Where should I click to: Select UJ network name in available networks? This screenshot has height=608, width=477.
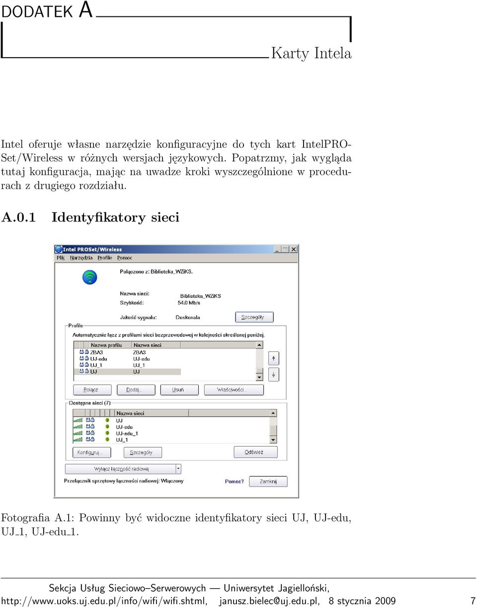pyautogui.click(x=119, y=420)
